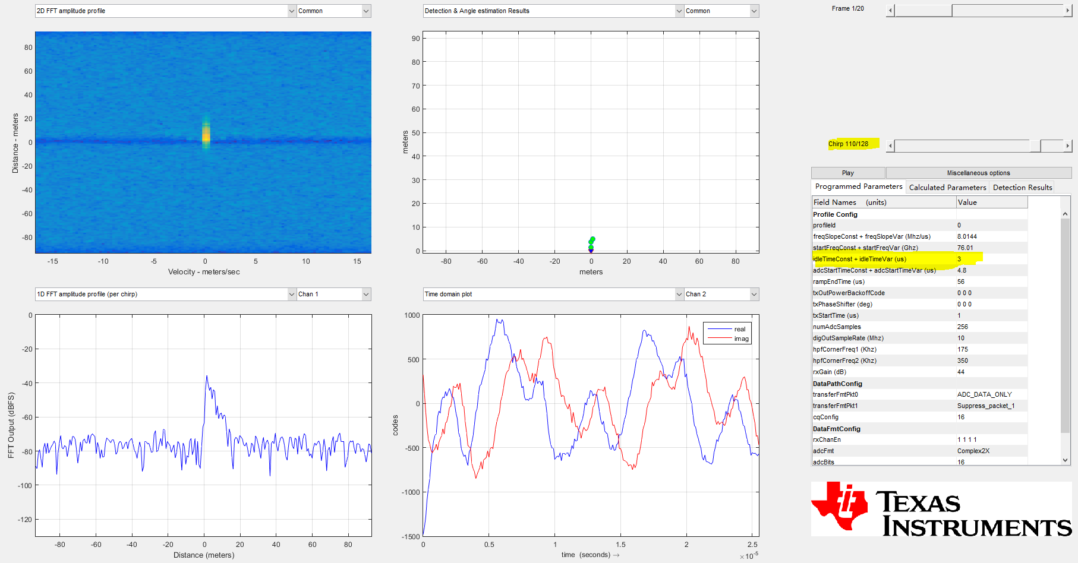
Task: Select the idleTimeConst + idleTimeVar row
Action: point(919,259)
